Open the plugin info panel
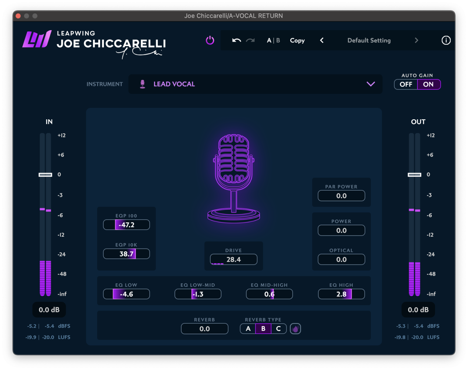This screenshot has height=370, width=468. click(446, 40)
